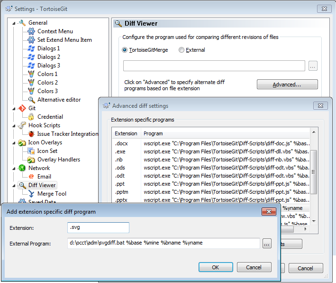Viewport: 336px width, 283px height.
Task: Collapse the Hook Scripts tree node
Action: pyautogui.click(x=14, y=126)
